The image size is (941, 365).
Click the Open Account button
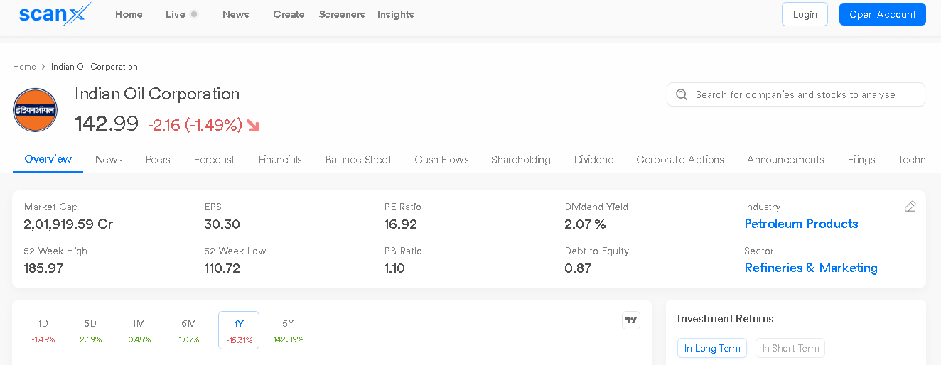(x=882, y=14)
